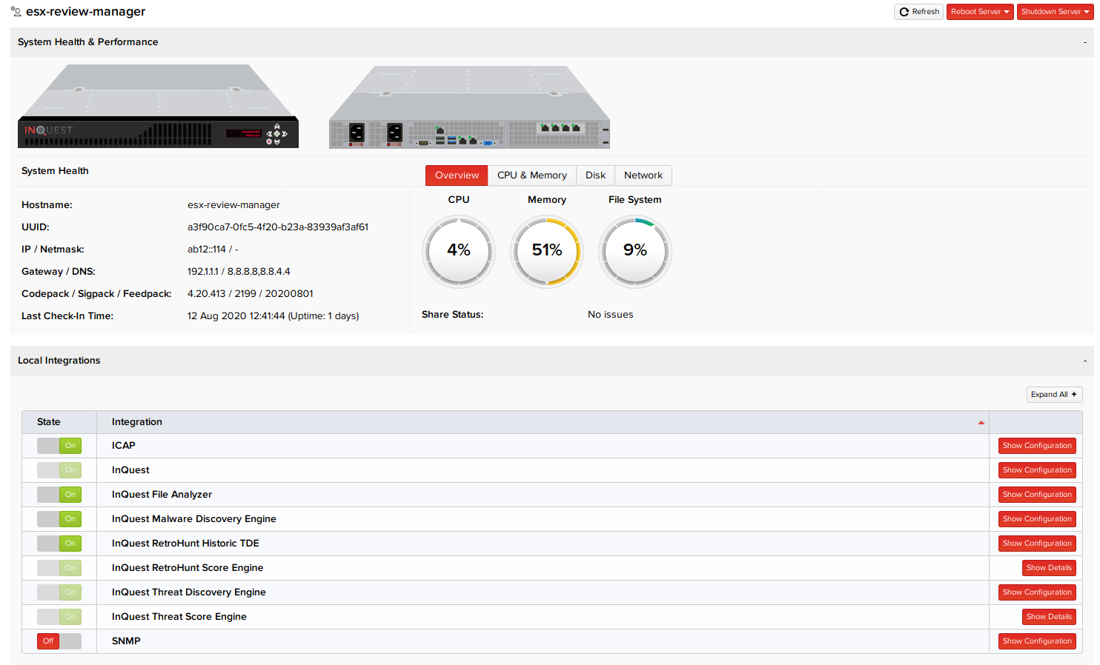Show Configuration for InQuest File Analyzer
Screen dimensions: 1100x665
coord(1037,495)
